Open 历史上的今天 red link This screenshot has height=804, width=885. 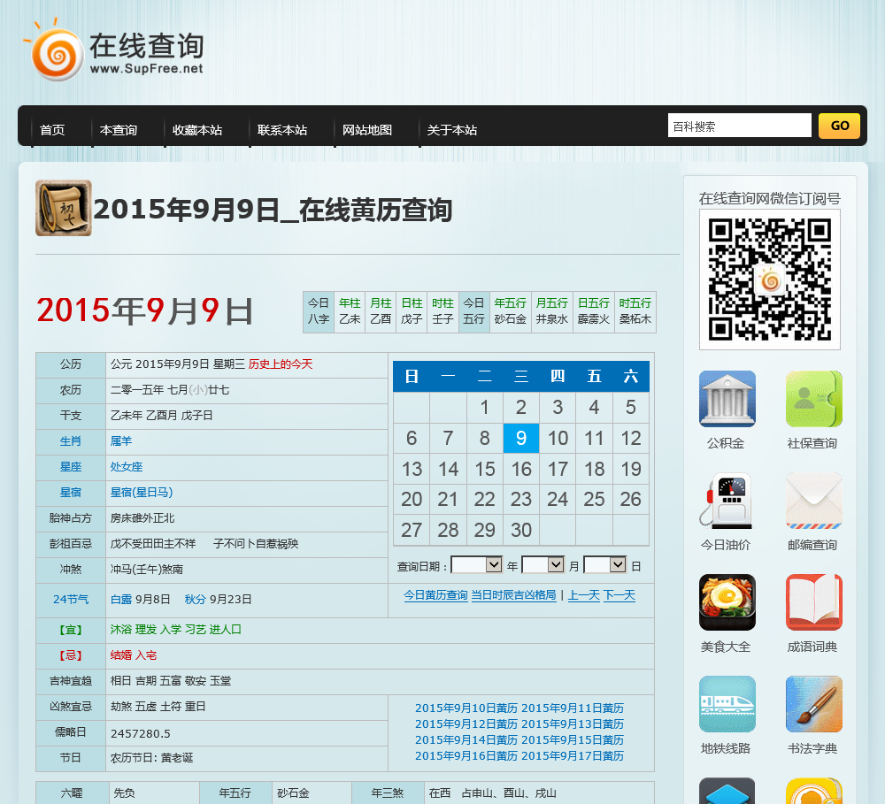point(280,364)
